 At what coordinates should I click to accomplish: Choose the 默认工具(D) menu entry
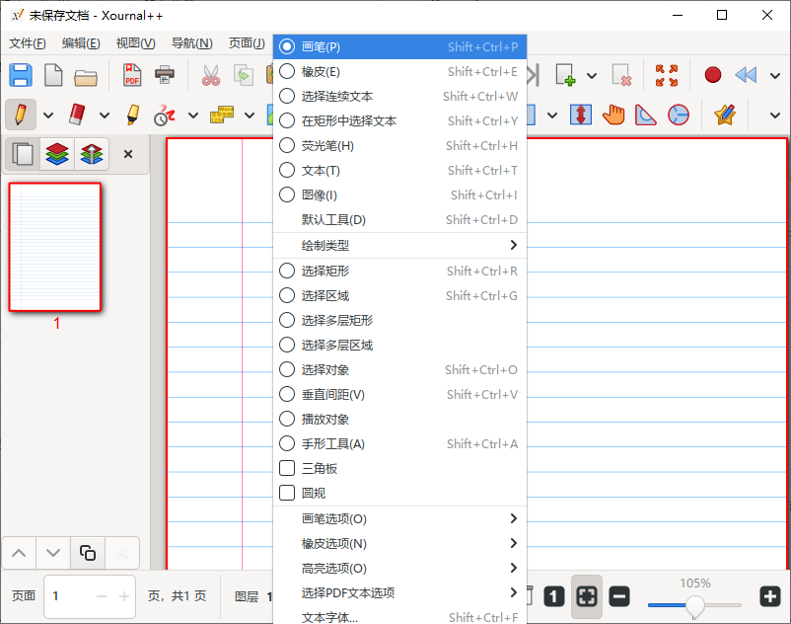coord(399,219)
